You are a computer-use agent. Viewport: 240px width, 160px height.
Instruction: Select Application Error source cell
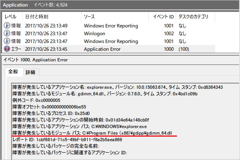[102, 49]
